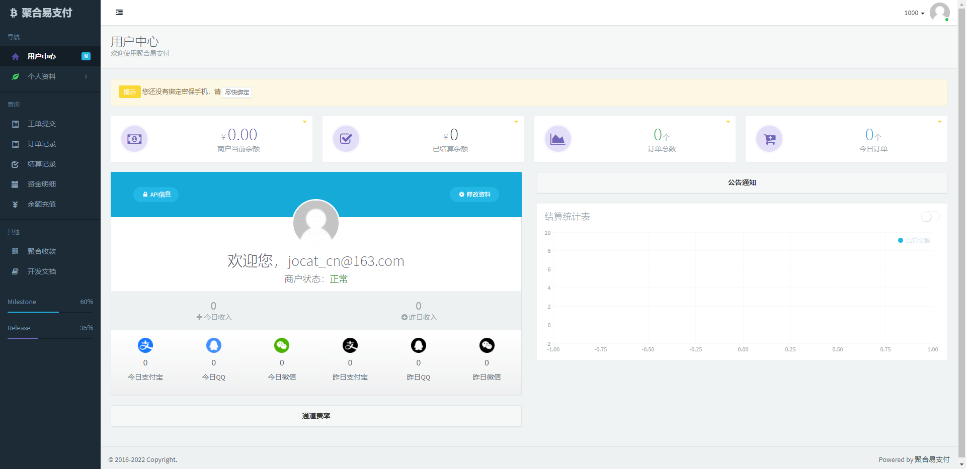
Task: Click the 昨日支付宝 Alipay icon
Action: point(350,345)
